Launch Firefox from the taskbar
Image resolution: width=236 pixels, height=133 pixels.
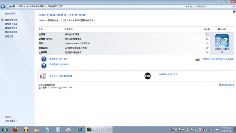tap(15, 130)
